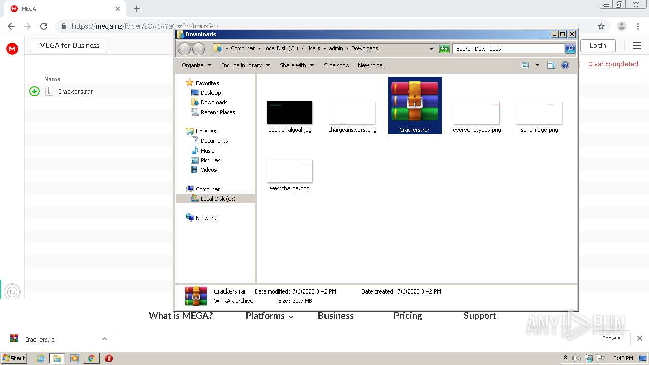Click Show all downloads button
This screenshot has height=365, width=649.
point(612,338)
